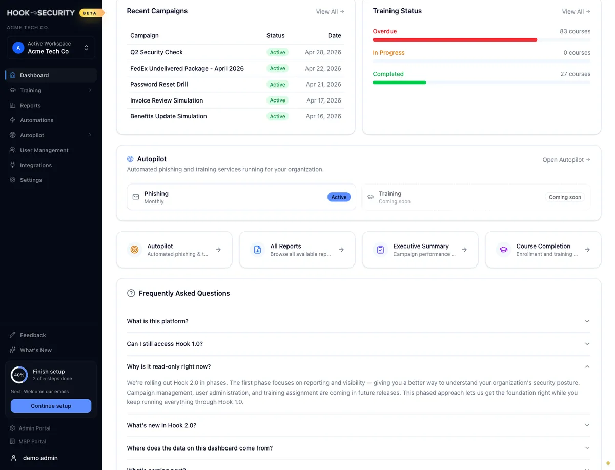Viewport: 615px width, 470px height.
Task: Click the Phishing envelope icon in Autopilot
Action: 136,197
